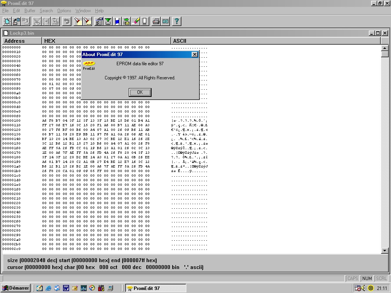Click the taskbar clock 21:11
Viewport: 391px width, 293px height.
pos(382,288)
